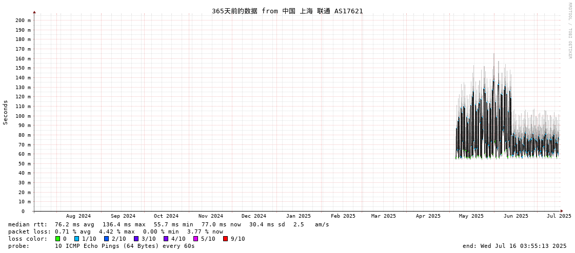Click the Feb 2025 axis label
The image size is (575, 253).
coord(343,216)
